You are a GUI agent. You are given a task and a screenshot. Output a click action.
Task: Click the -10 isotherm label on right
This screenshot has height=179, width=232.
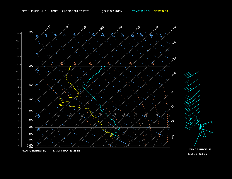(x=174, y=74)
